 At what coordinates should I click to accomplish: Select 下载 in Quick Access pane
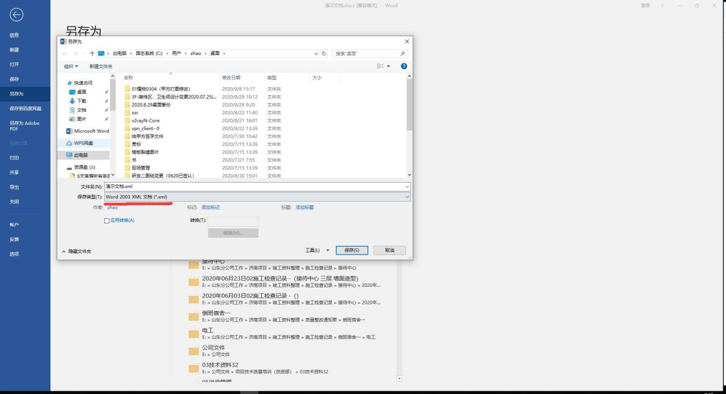(82, 101)
